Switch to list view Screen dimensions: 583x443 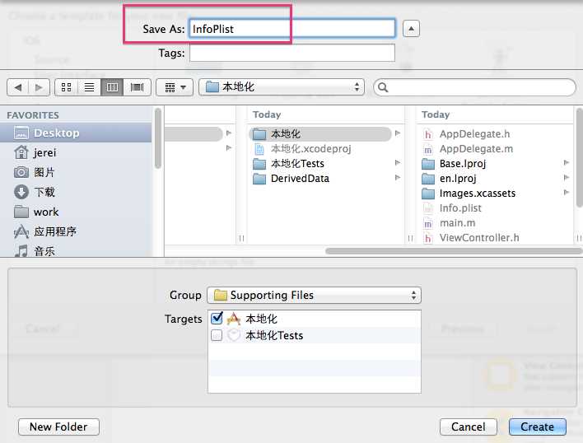pos(89,88)
